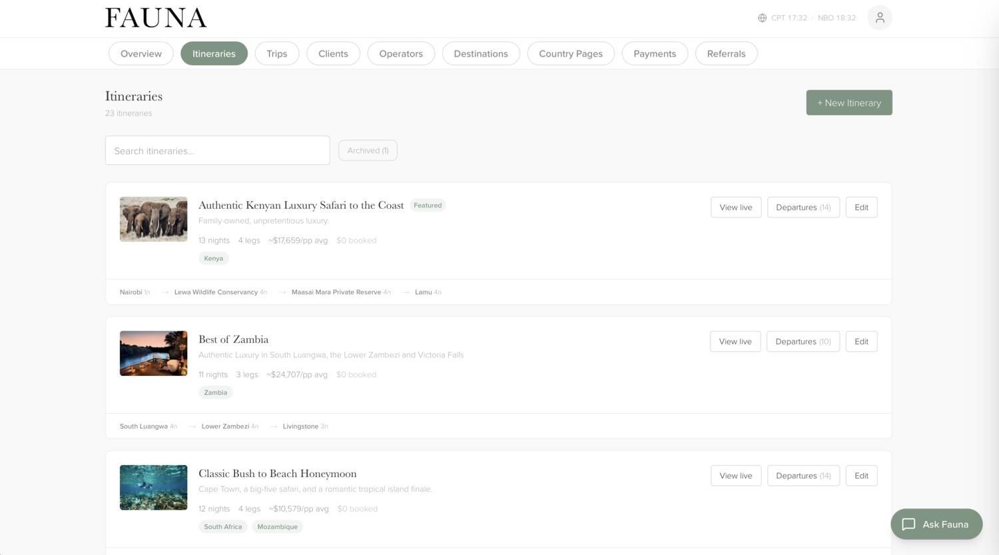Open Departures for Kenyan Luxury Safari
999x555 pixels.
(x=803, y=207)
